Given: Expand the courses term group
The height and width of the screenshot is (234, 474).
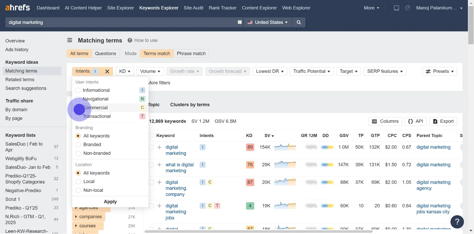Looking at the screenshot, I should pos(88,226).
